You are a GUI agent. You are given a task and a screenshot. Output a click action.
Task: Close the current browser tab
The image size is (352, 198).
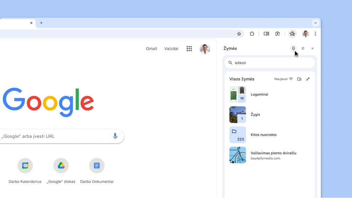point(31,23)
